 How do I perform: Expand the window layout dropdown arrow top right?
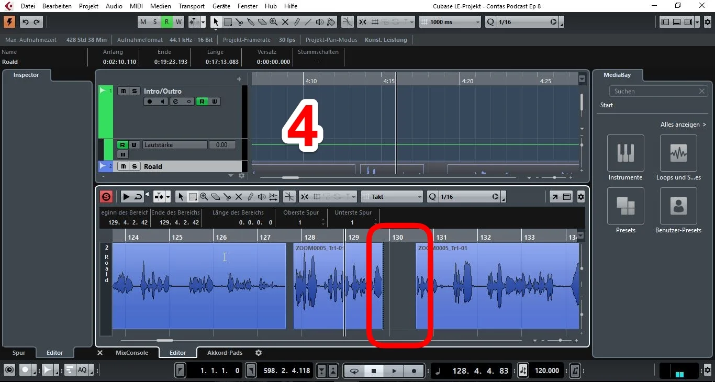click(697, 22)
